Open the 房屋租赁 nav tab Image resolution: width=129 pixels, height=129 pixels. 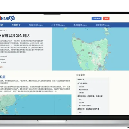(36, 25)
